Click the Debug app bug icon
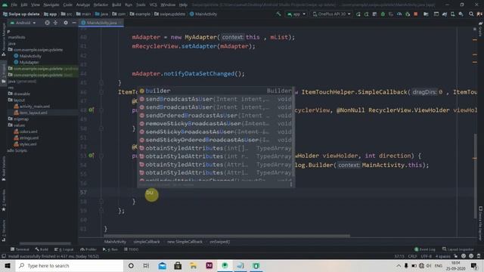This screenshot has height=272, width=484. [383, 14]
